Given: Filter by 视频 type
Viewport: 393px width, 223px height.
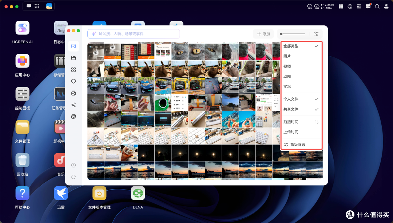Looking at the screenshot, I should click(301, 66).
